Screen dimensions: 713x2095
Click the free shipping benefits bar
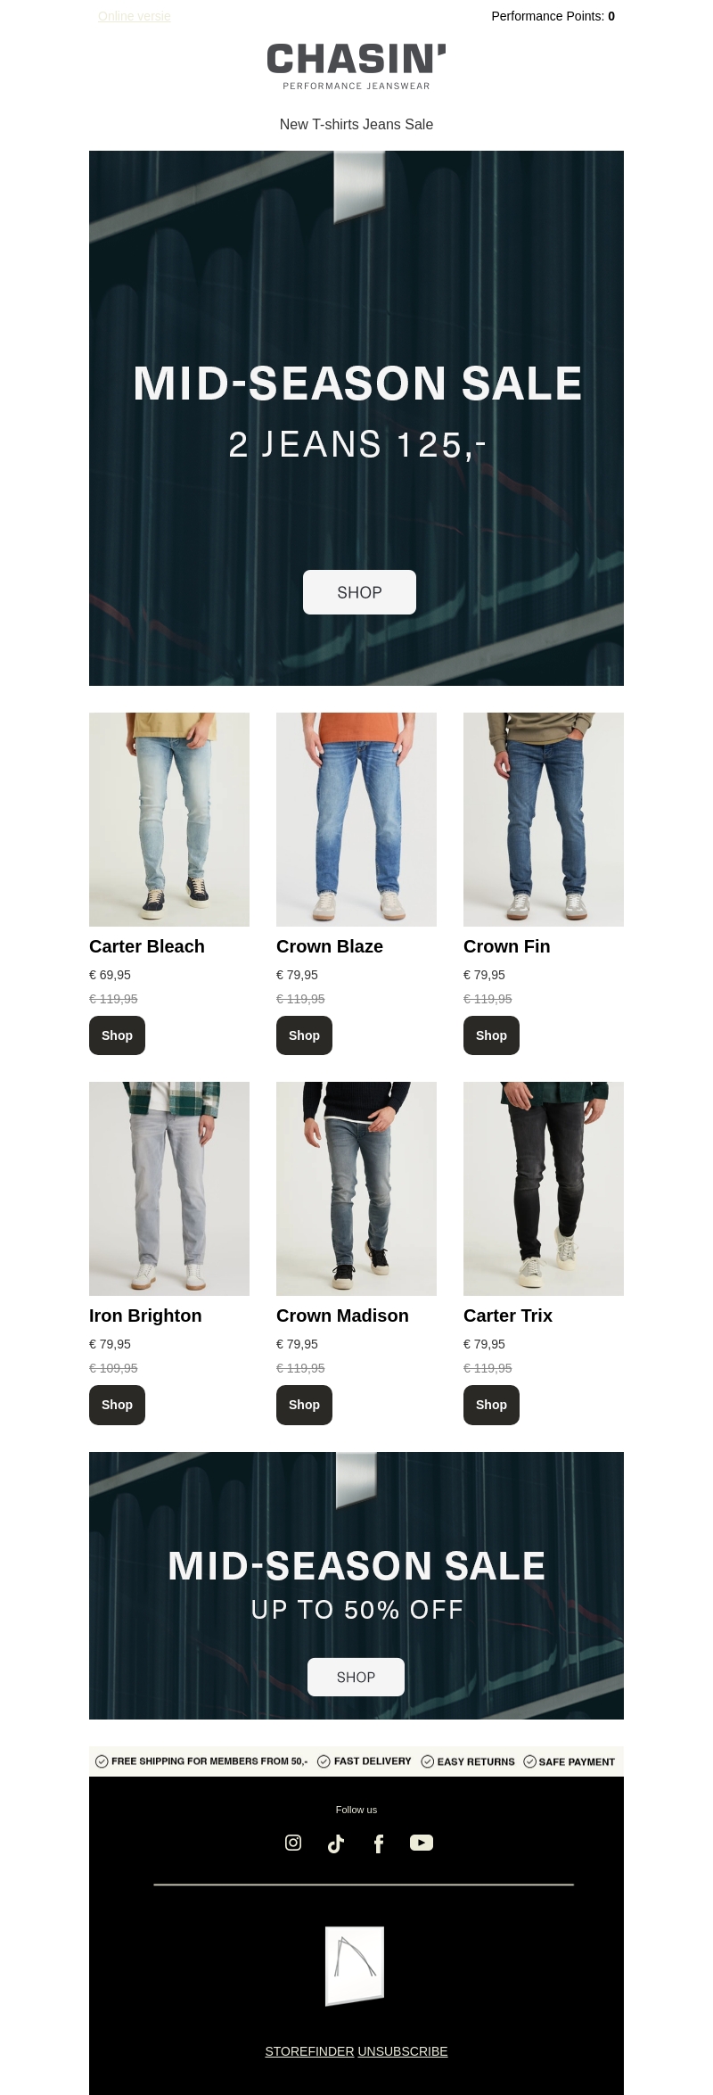pyautogui.click(x=356, y=1761)
